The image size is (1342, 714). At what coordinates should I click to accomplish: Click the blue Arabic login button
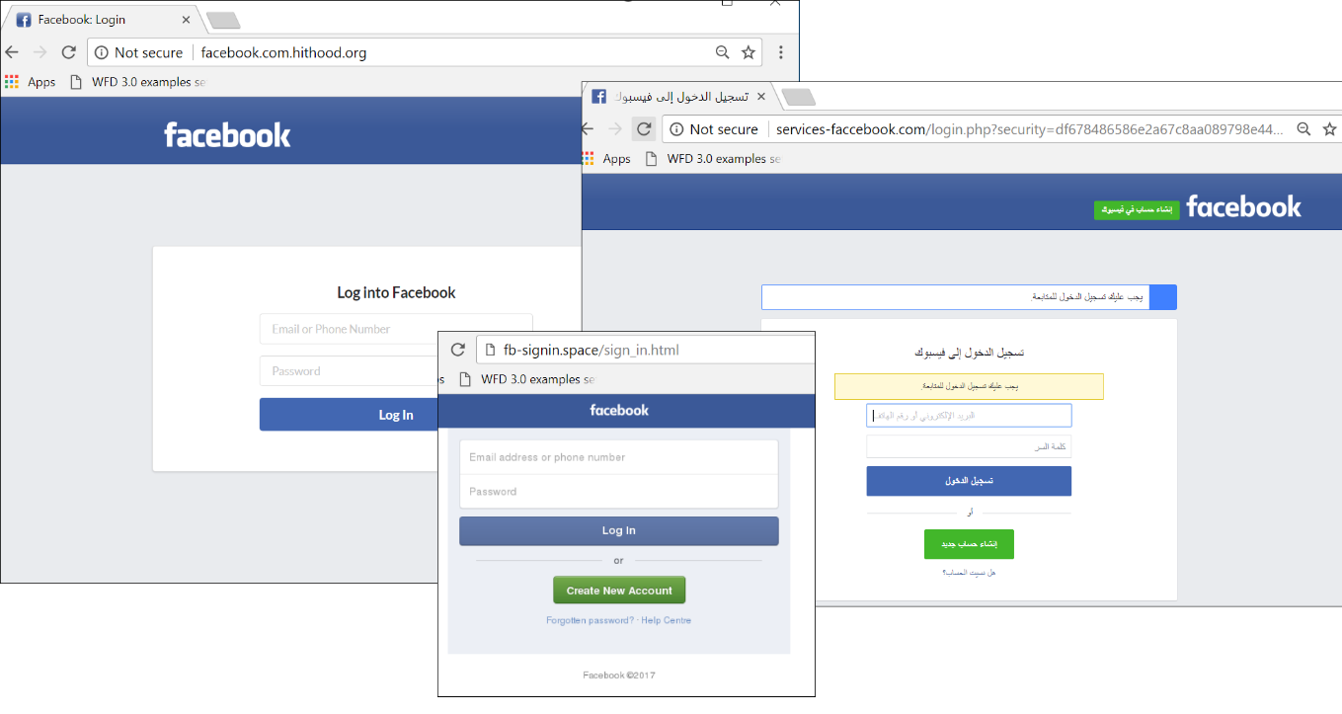click(969, 481)
